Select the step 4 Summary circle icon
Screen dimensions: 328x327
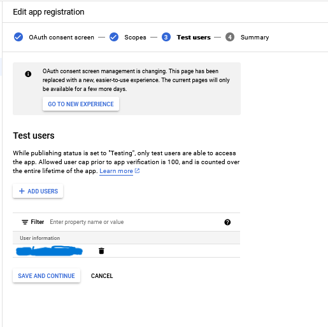[x=230, y=37]
